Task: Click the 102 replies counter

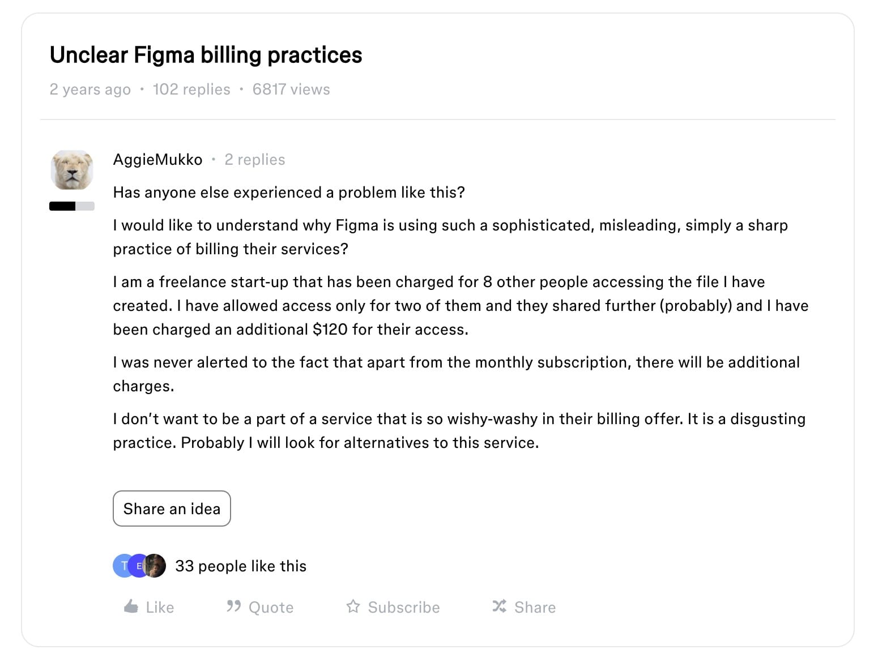Action: tap(191, 89)
